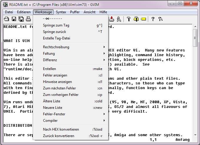Close the open Werkzeuge menu
200x145 pixels.
click(43, 12)
